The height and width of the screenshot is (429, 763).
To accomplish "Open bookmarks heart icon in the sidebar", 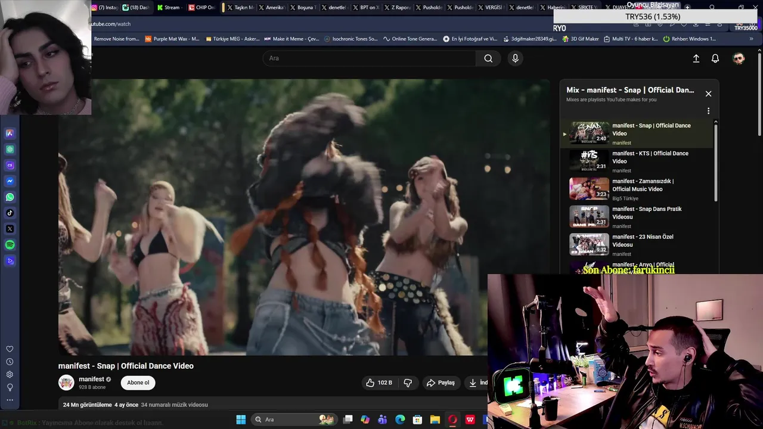I will point(10,349).
